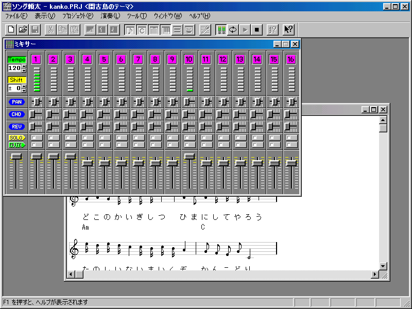
Task: Save the project with the floppy disk icon
Action: [35, 30]
